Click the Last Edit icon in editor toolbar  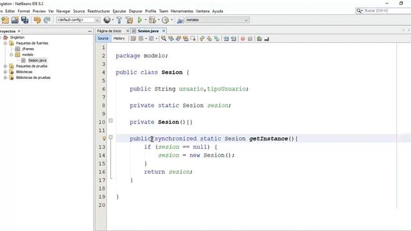point(133,38)
